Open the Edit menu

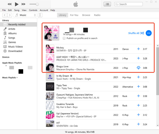click(x=10, y=10)
